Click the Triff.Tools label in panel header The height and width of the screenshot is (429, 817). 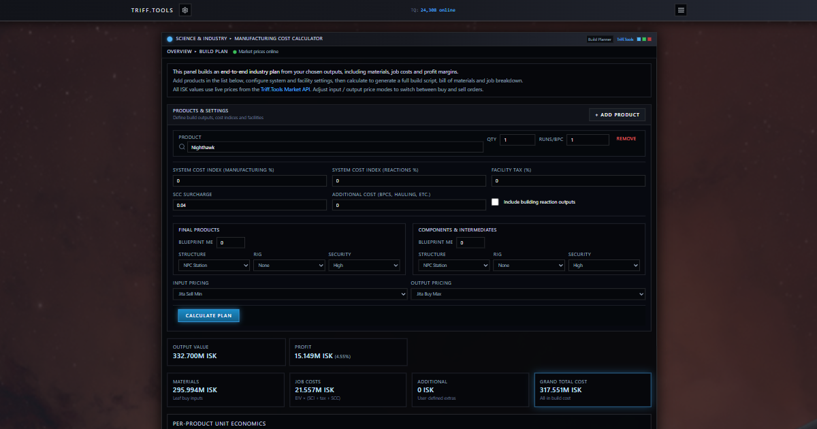(625, 39)
